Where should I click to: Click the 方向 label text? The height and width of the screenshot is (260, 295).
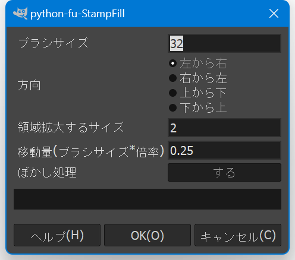pyautogui.click(x=29, y=85)
